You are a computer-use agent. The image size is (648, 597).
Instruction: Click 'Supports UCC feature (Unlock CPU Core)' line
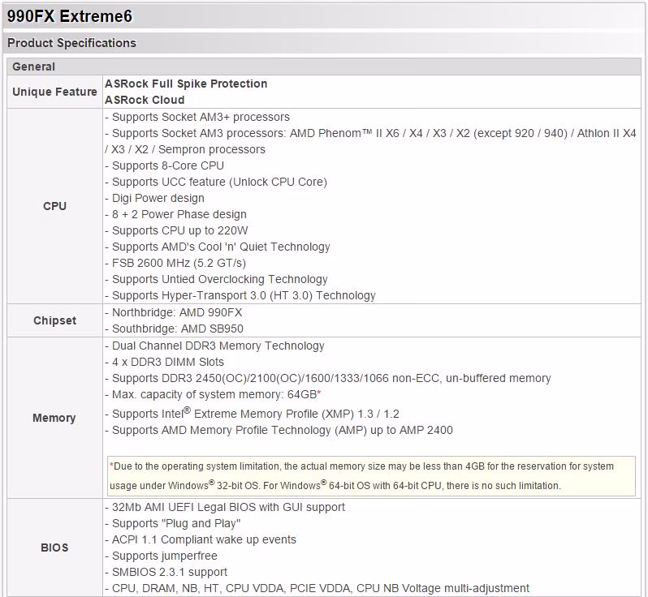tap(216, 182)
